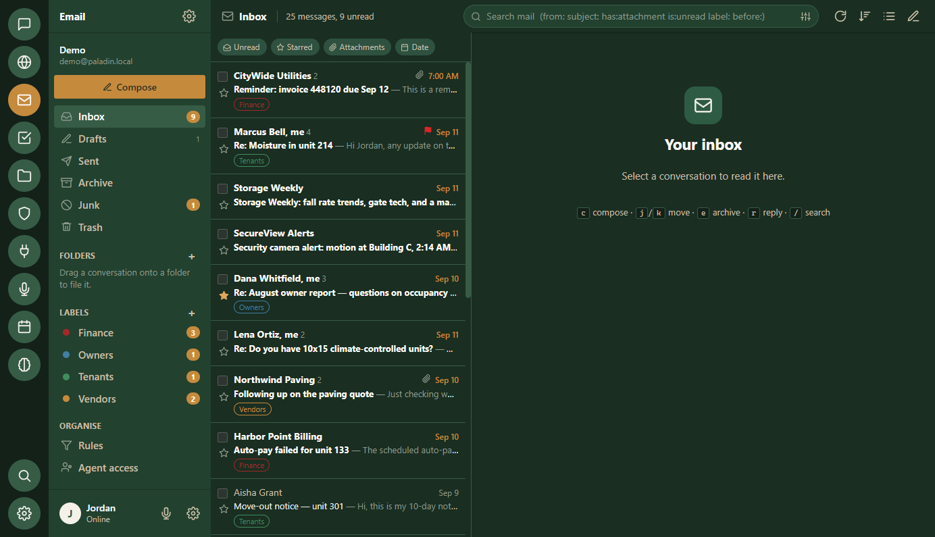Click the list density icon in top bar
The width and height of the screenshot is (935, 537).
coord(889,16)
